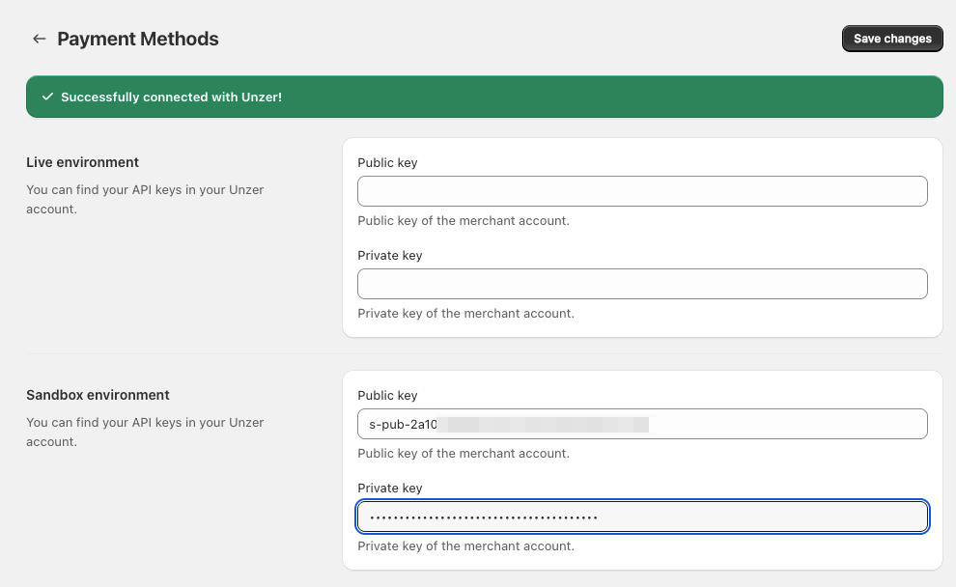
Task: Click the 'Successfully connected with Unzer!' message
Action: [171, 98]
